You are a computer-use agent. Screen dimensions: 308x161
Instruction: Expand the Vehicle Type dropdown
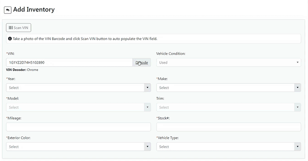point(228,147)
